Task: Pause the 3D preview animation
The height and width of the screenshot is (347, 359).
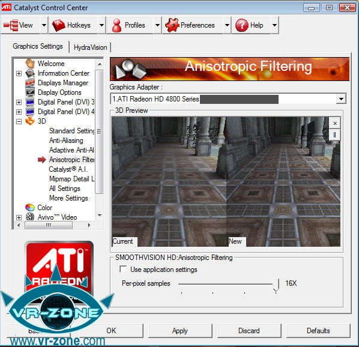Action: [334, 135]
